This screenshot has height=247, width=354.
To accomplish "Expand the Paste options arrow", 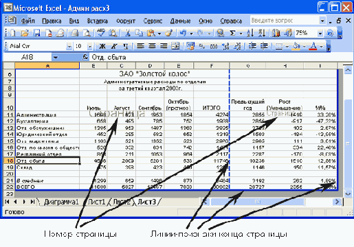I will click(159, 34).
